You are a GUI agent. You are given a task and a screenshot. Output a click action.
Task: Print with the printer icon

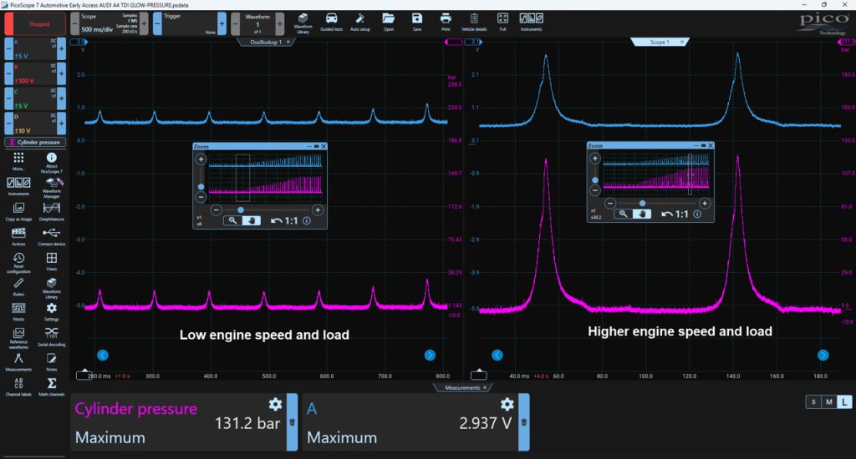pyautogui.click(x=446, y=23)
